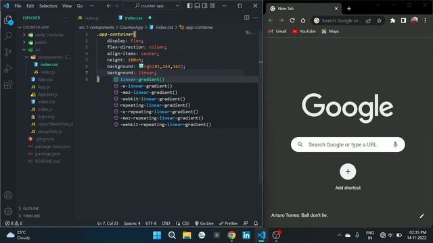Image resolution: width=433 pixels, height=243 pixels.
Task: Click Go Live in the status bar
Action: click(204, 223)
